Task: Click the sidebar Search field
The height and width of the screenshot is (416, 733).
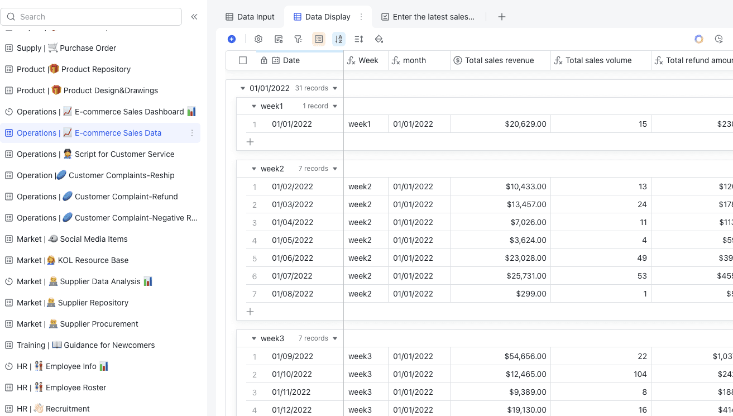Action: [91, 17]
